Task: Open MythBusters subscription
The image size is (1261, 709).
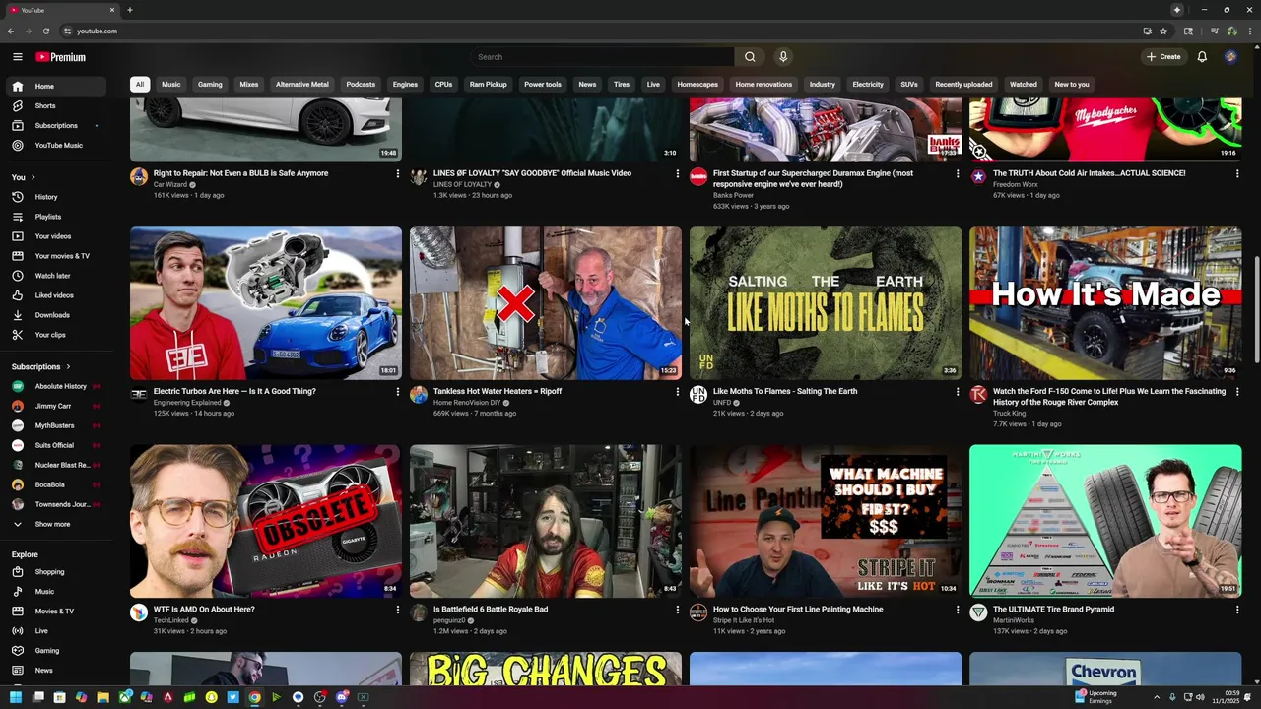Action: tap(55, 425)
